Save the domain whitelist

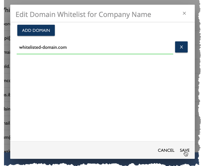(x=185, y=150)
